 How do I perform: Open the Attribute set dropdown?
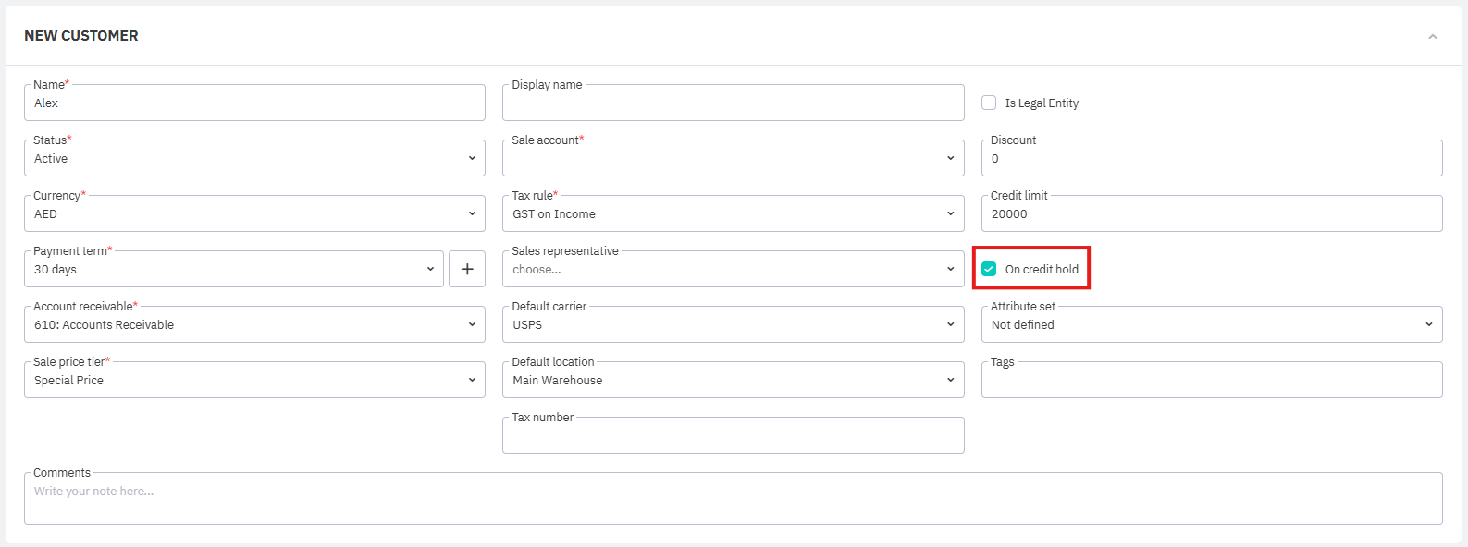[x=1211, y=324]
